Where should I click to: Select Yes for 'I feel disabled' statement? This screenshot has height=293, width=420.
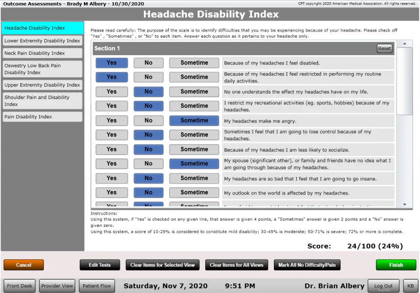coord(112,63)
